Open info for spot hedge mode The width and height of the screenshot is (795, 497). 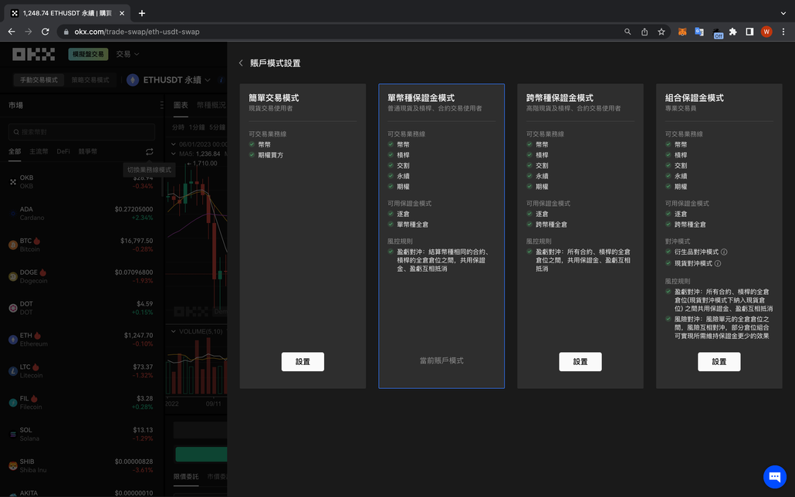coord(718,264)
